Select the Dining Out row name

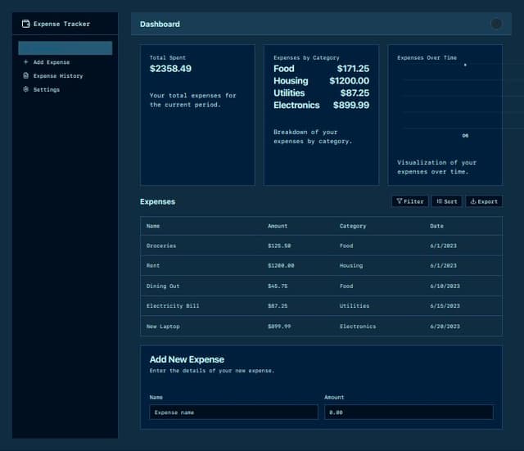[163, 286]
